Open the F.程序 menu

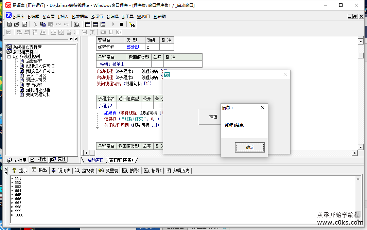point(19,17)
